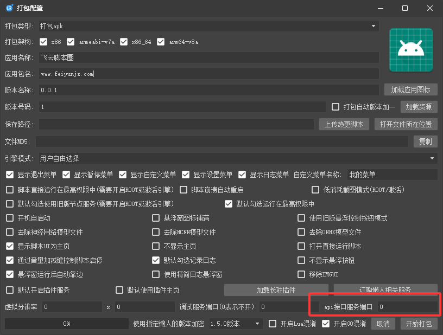The image size is (443, 335).
Task: Enable 打包自动版本加一 checkbox
Action: point(336,107)
